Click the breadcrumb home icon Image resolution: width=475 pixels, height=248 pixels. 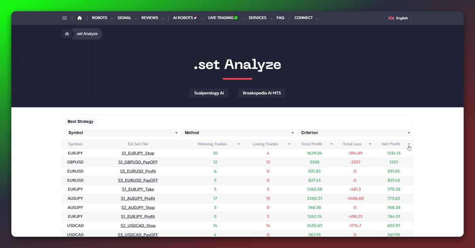pyautogui.click(x=67, y=34)
